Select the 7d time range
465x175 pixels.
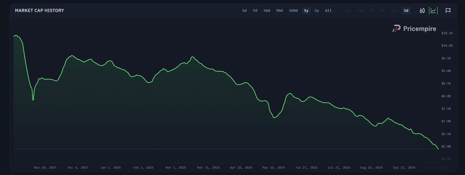click(255, 10)
